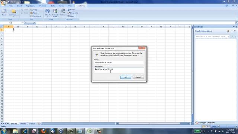Switch to the View ribbon tab

coord(70,6)
